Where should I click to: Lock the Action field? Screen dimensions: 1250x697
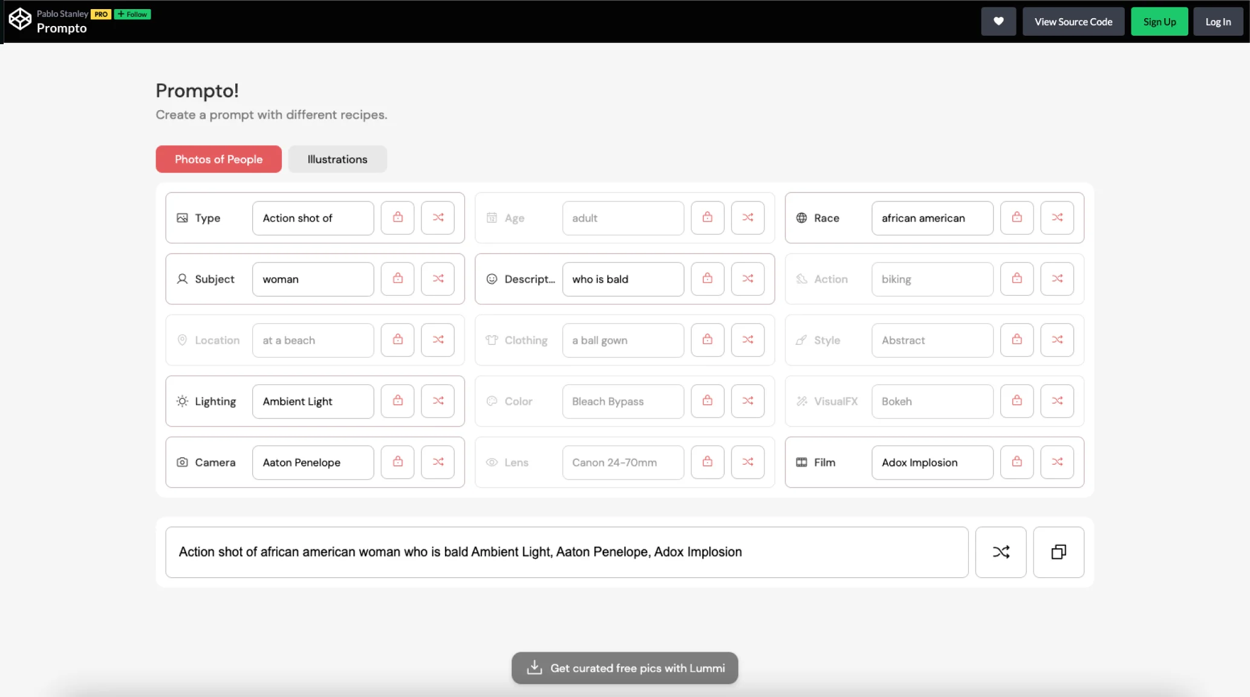[x=1017, y=279]
